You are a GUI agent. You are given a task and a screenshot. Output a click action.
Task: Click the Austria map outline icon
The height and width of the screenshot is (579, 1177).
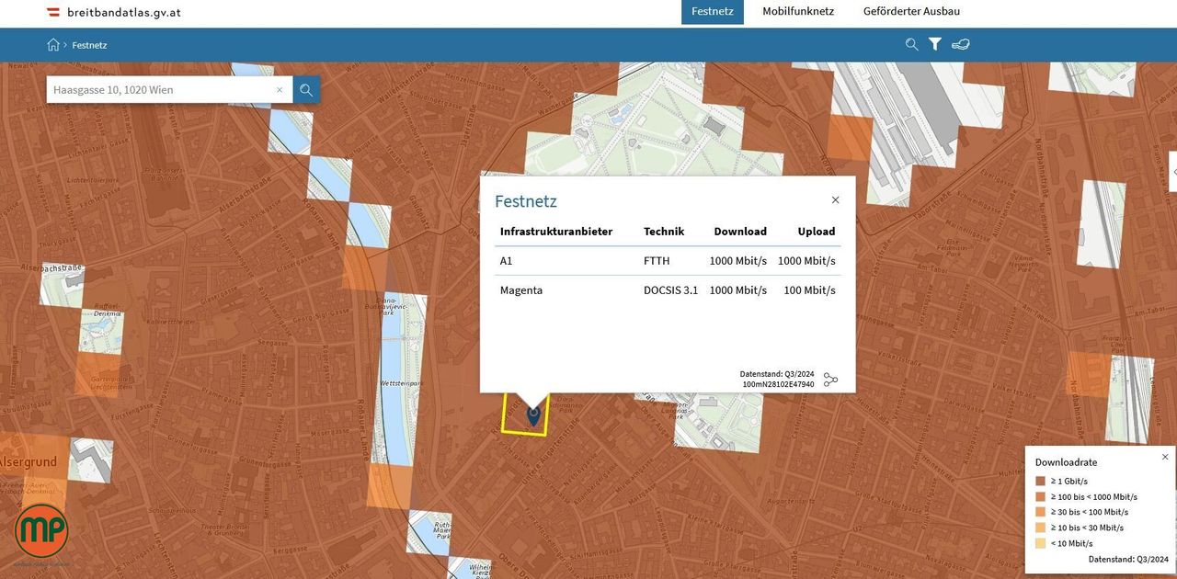[961, 44]
